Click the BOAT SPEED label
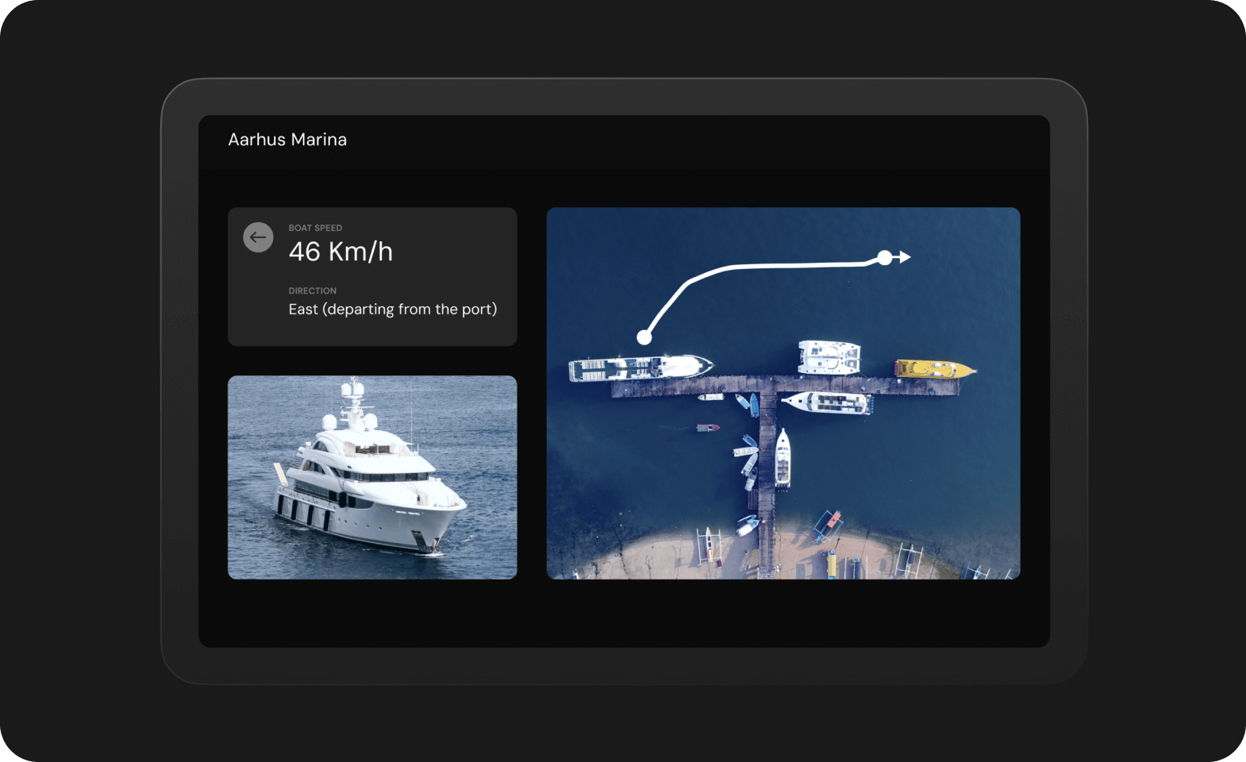Viewport: 1246px width, 762px height. pos(315,228)
